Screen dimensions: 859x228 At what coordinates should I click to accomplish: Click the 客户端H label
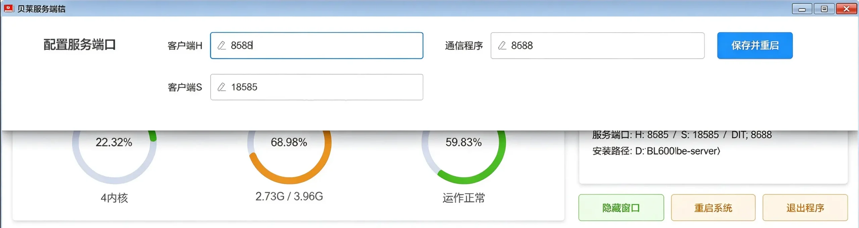click(x=185, y=46)
